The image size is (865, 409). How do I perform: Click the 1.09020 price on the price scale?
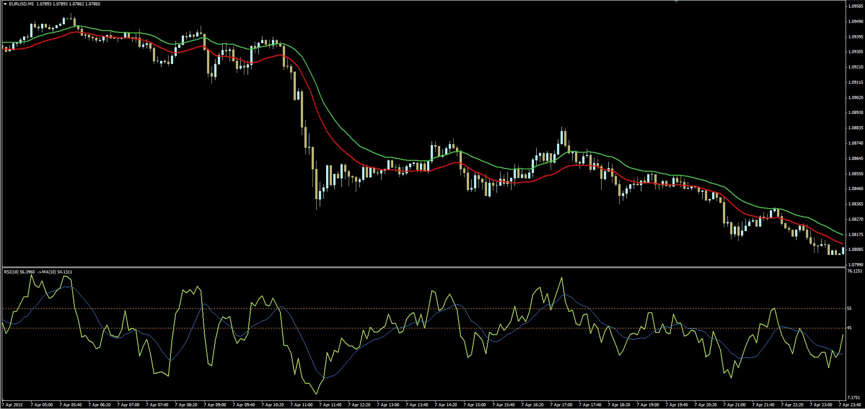tap(856, 98)
